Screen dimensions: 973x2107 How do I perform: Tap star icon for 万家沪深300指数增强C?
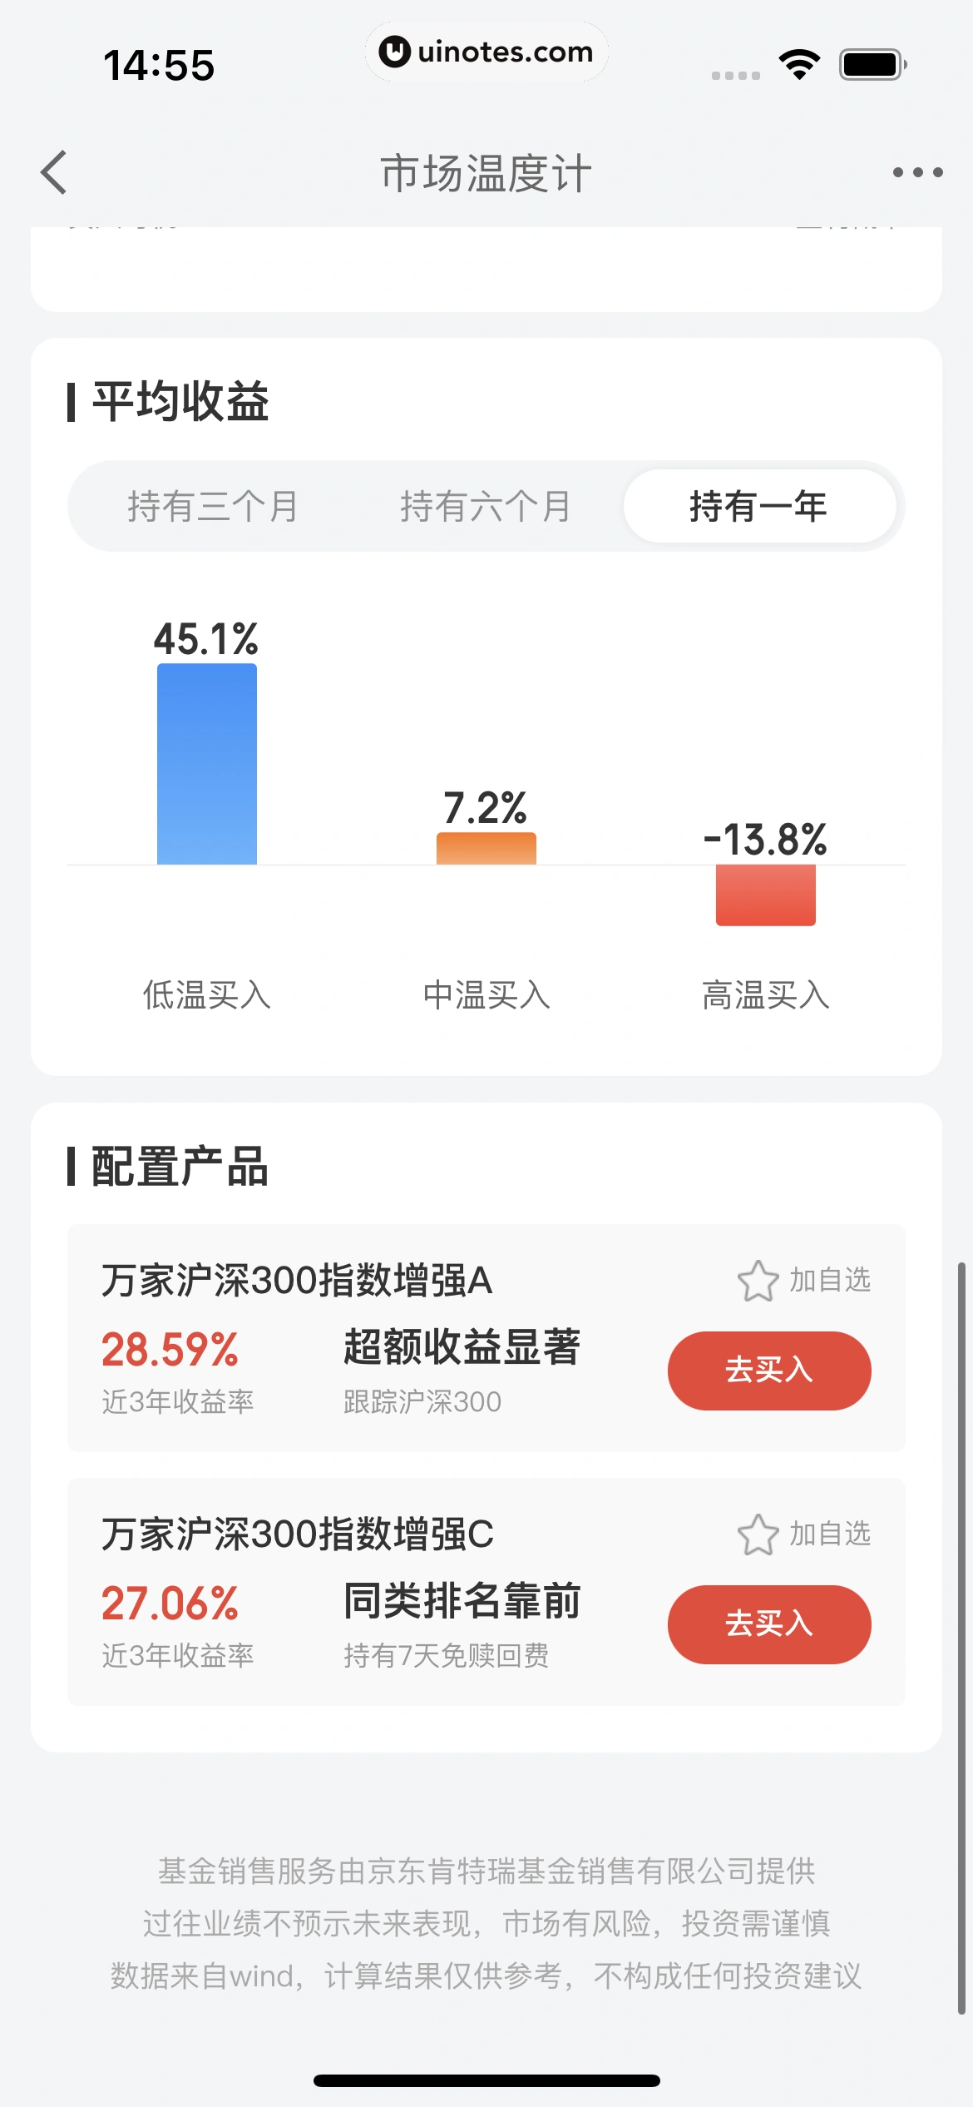(758, 1534)
